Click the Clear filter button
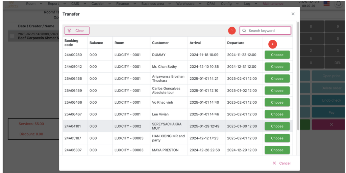Screen dimensions: 346x173 pos(77,31)
